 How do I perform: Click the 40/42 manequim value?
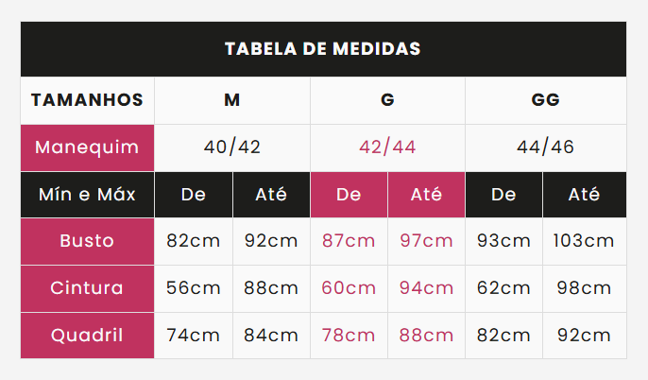tap(231, 147)
